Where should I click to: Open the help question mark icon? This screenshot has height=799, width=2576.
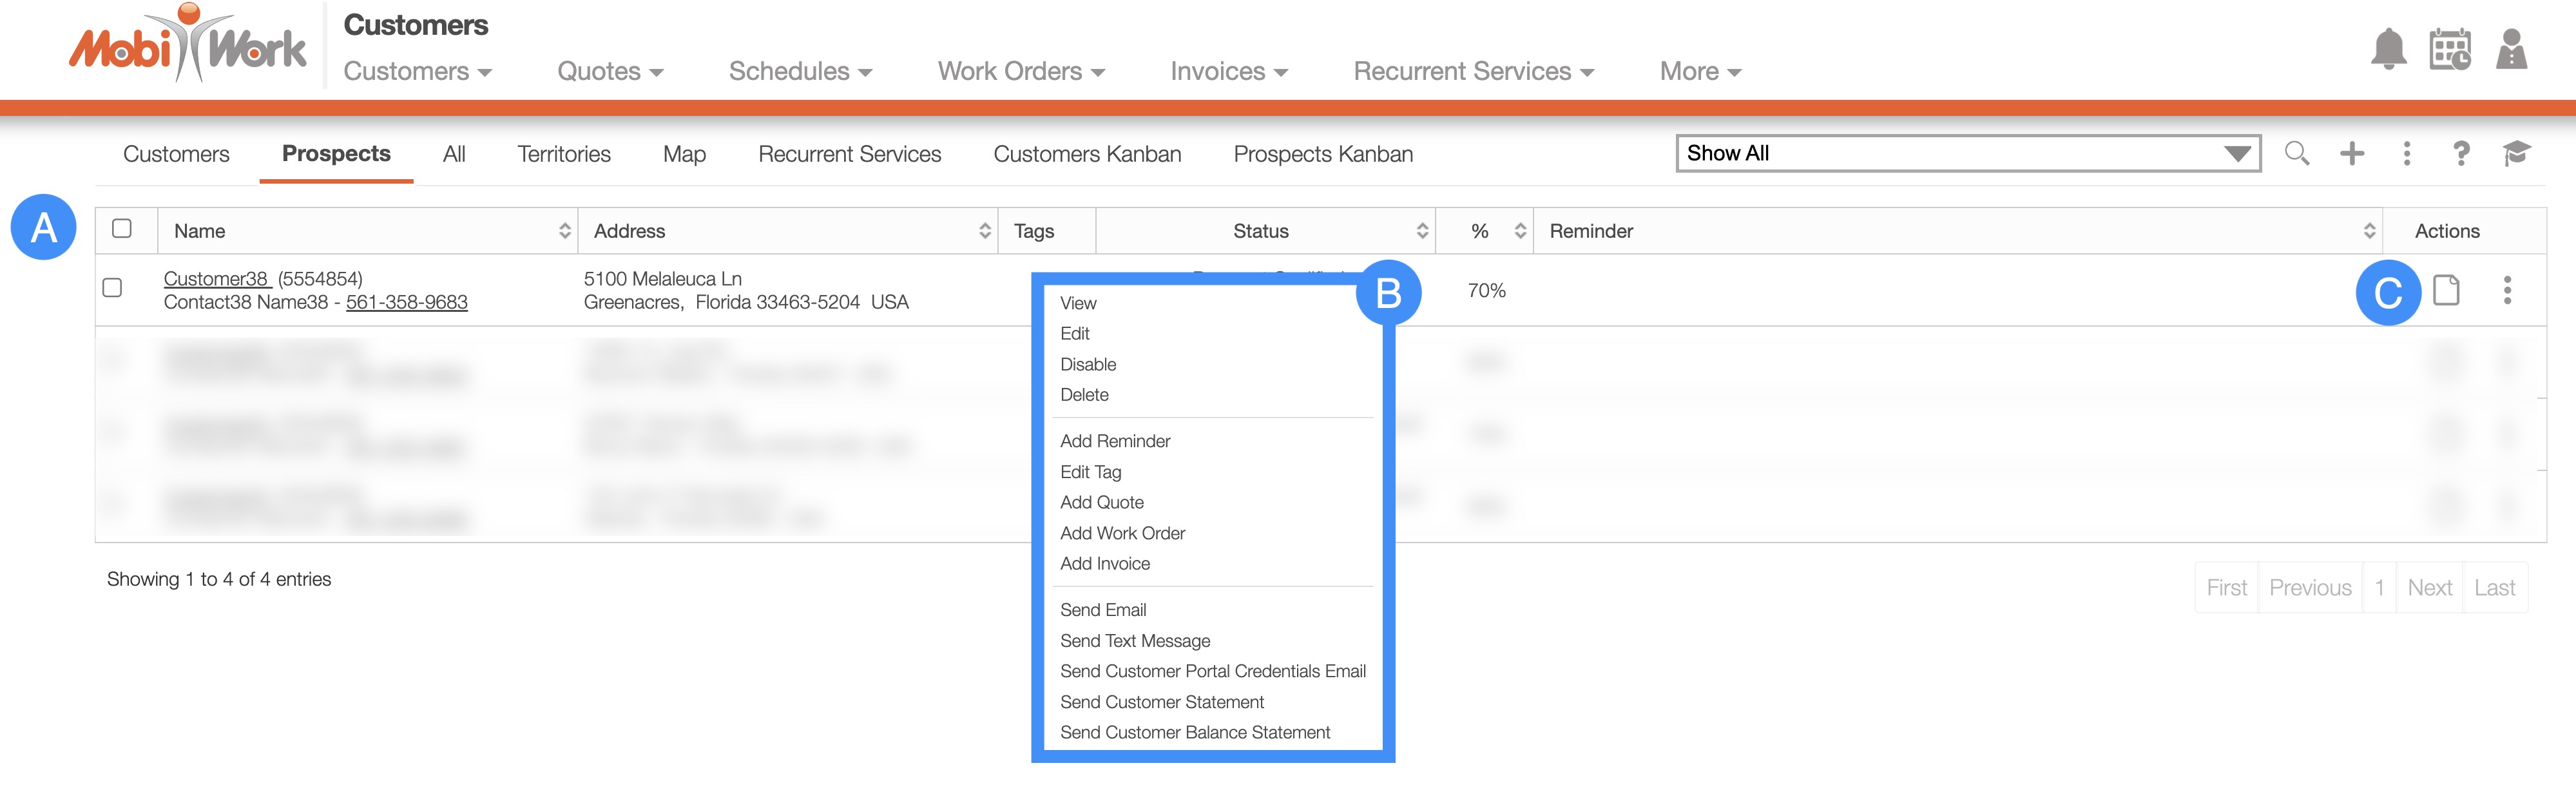coord(2461,153)
